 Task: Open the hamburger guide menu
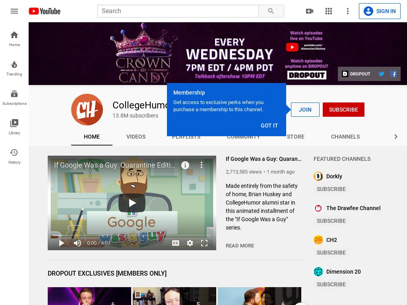click(x=14, y=11)
